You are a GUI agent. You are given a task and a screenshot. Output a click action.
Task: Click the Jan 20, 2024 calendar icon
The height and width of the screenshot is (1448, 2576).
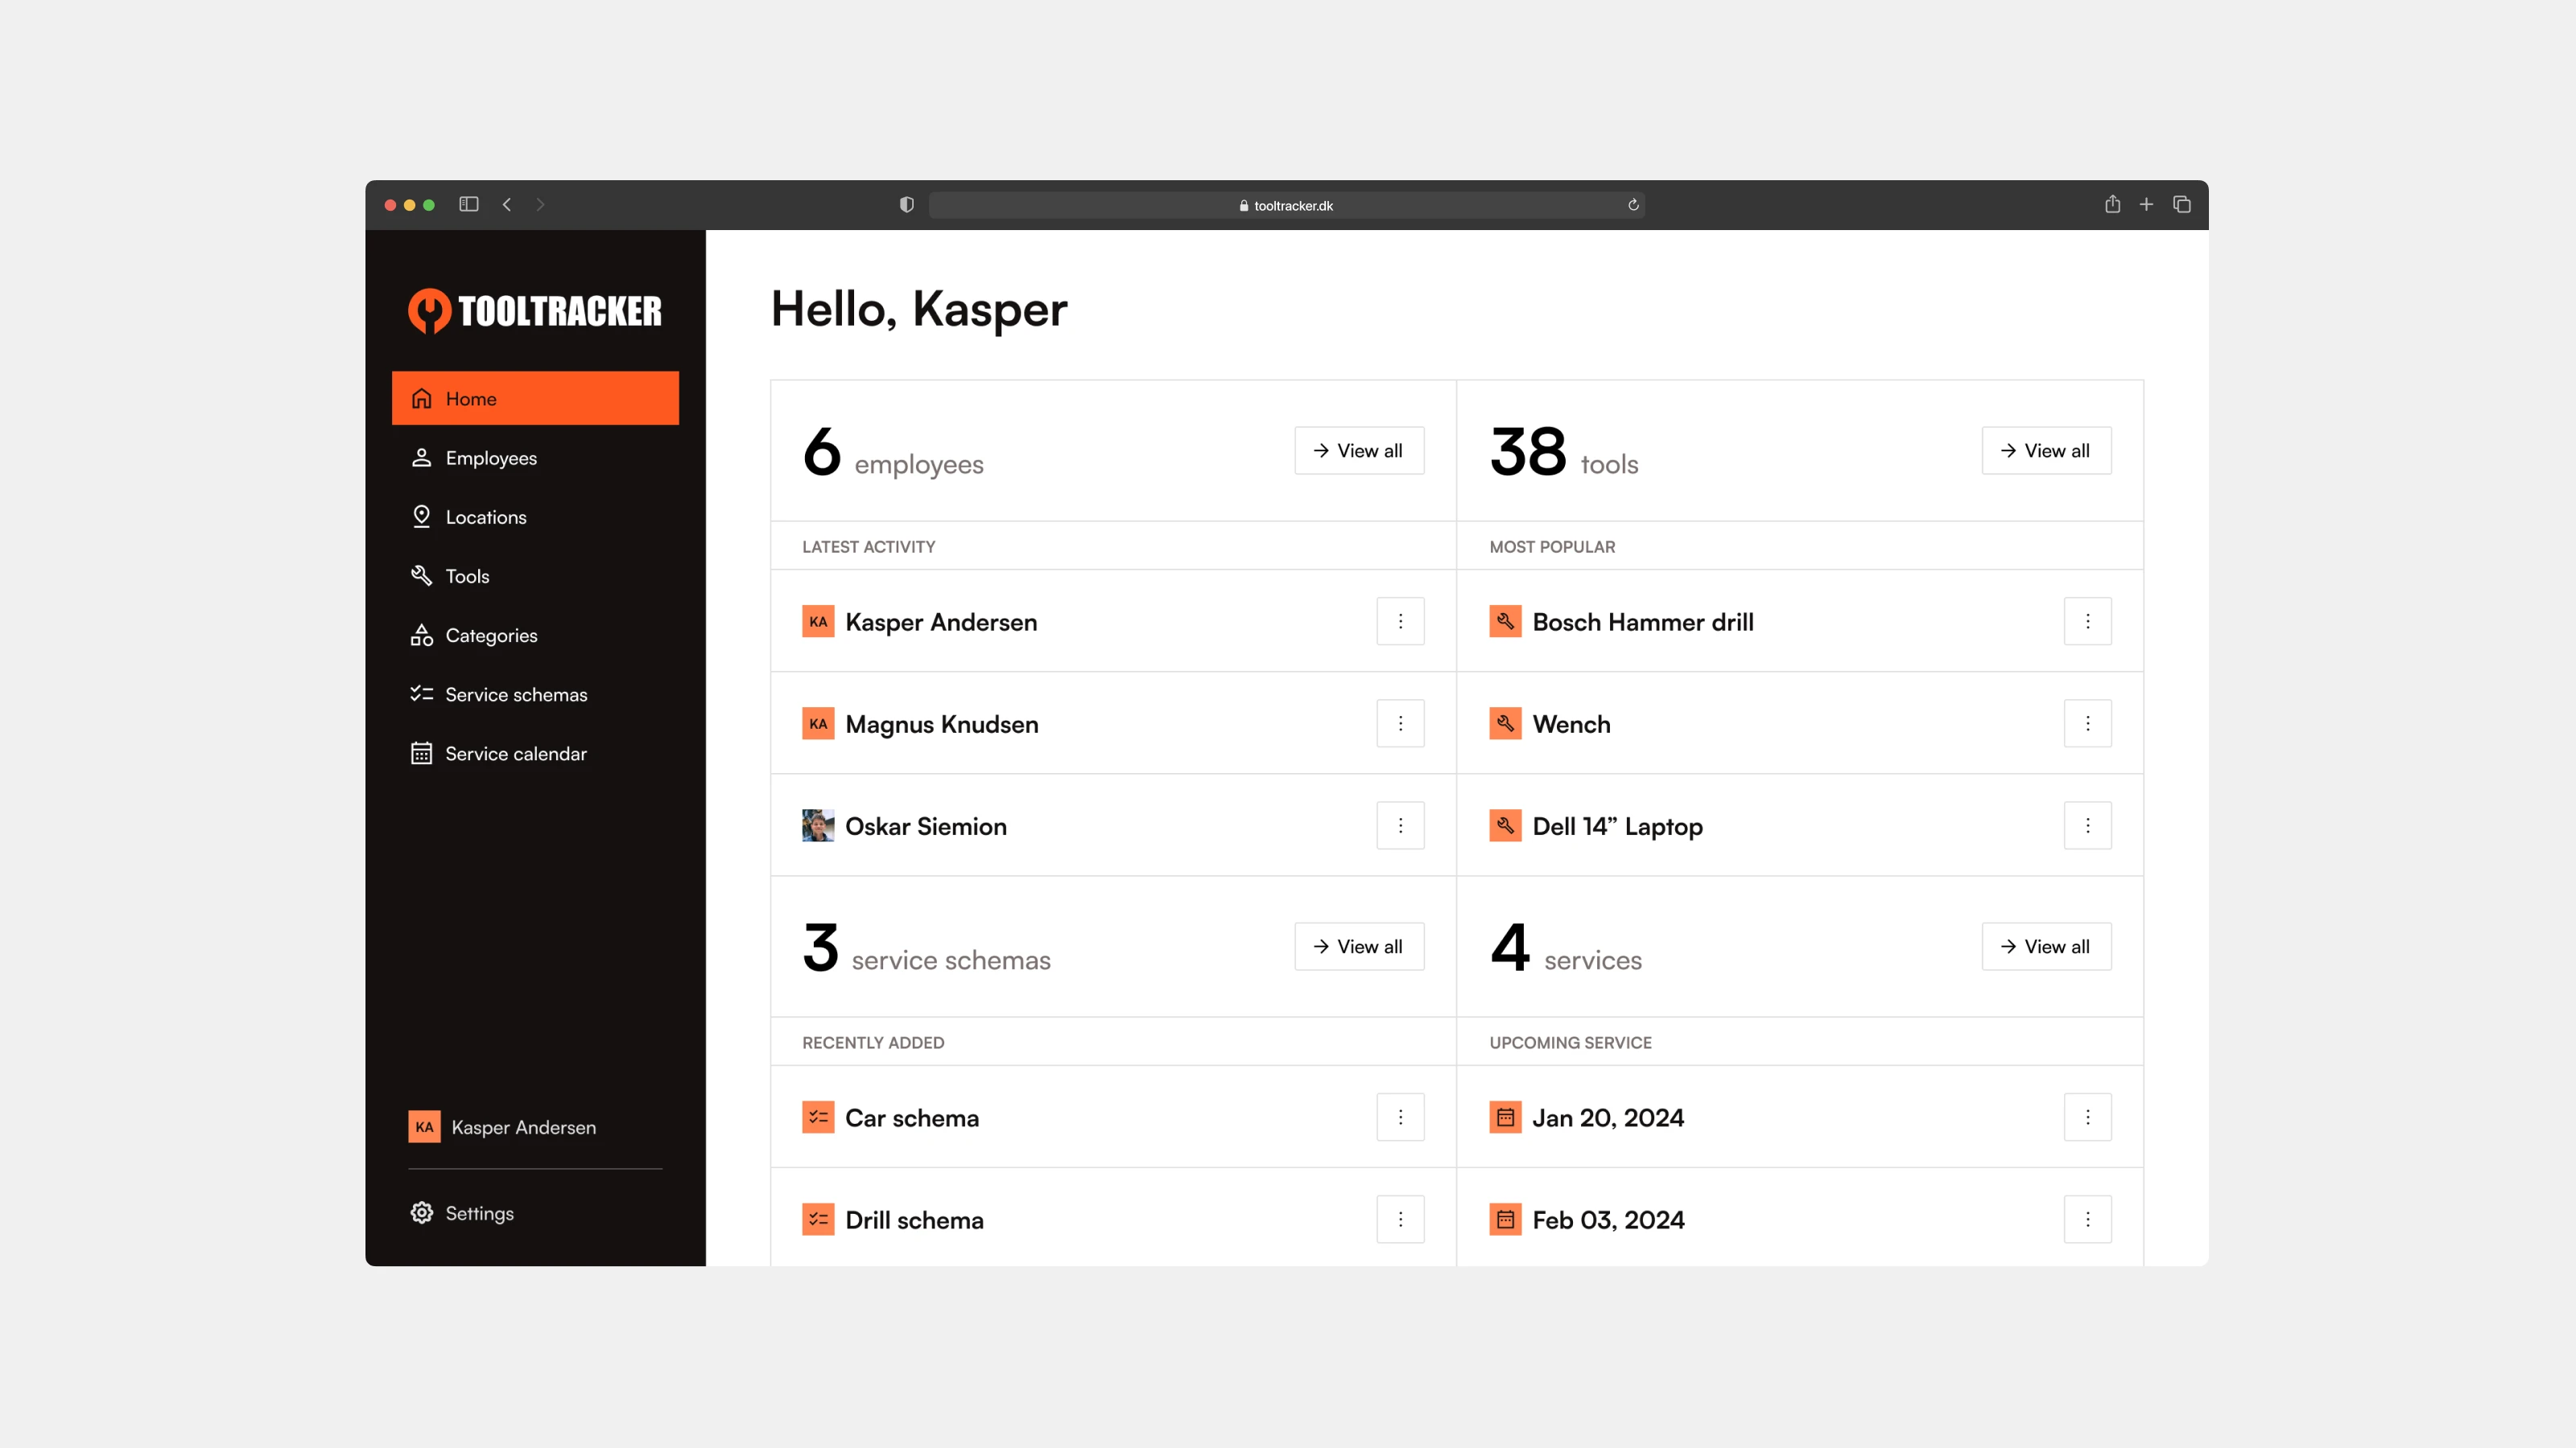tap(1505, 1117)
